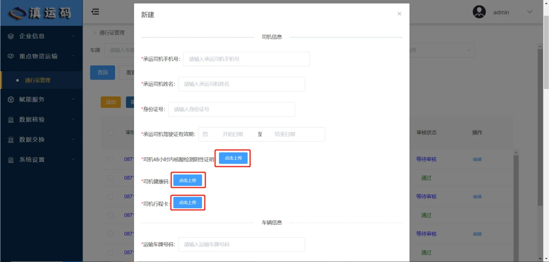
Task: Click the sidebar collapse hamburger icon
Action: (95, 12)
